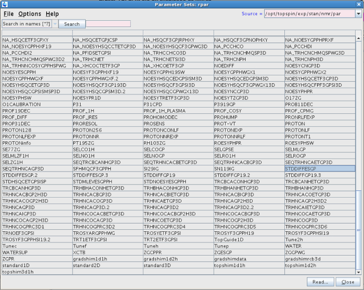Select the TopGuide1D parameter set

pos(249,240)
